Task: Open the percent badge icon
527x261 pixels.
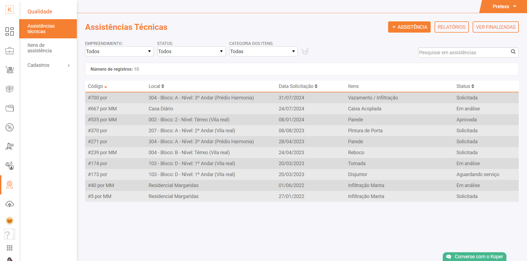Action: (x=10, y=127)
